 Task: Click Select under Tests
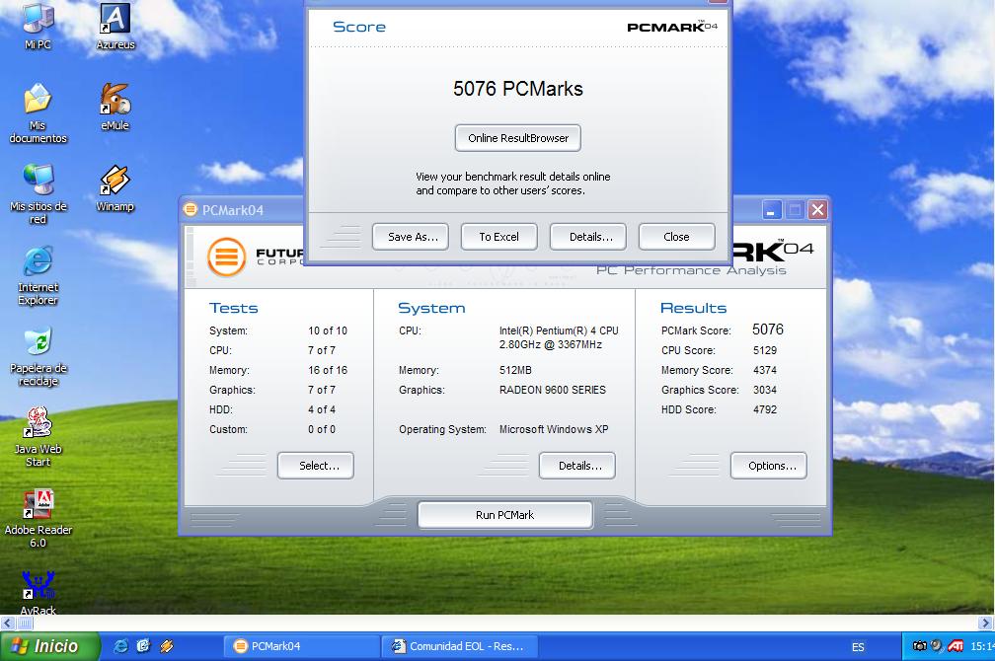click(x=316, y=466)
